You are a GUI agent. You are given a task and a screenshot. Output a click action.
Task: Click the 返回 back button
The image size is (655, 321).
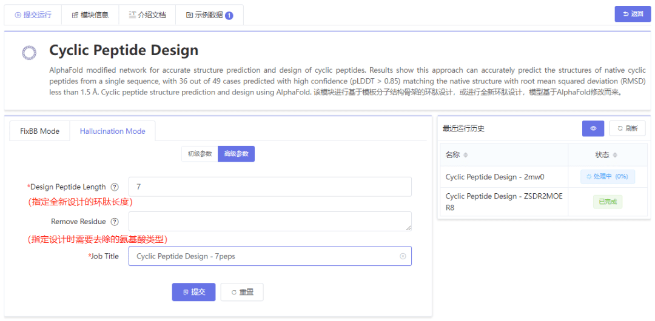(x=633, y=14)
